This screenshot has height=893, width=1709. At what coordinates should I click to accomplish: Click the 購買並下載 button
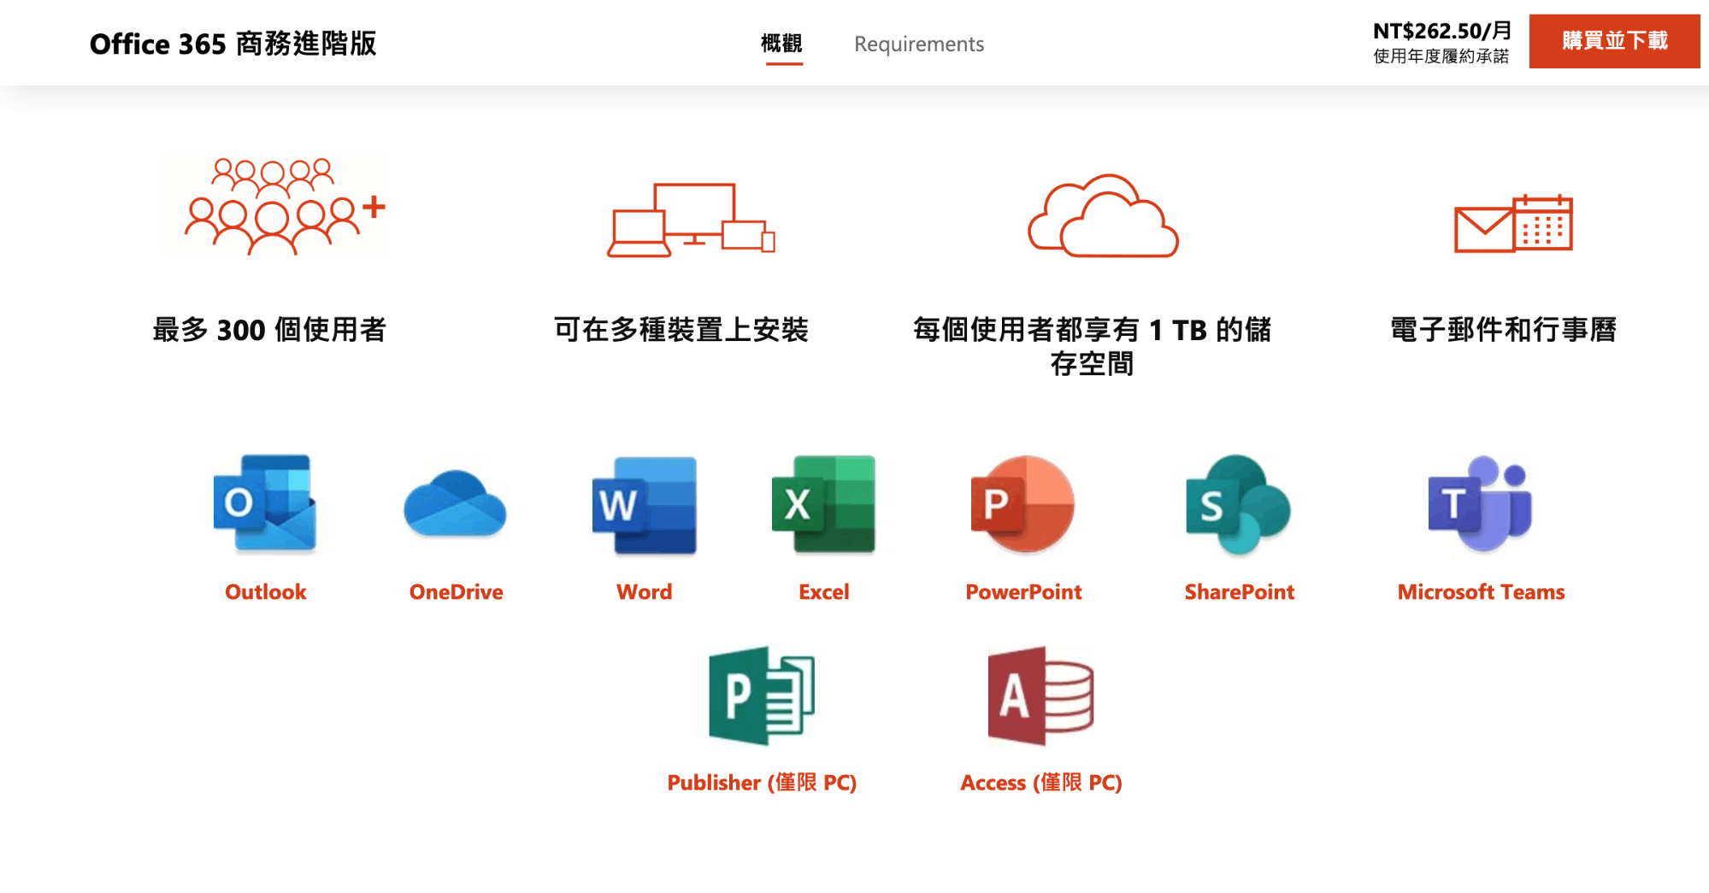1614,41
